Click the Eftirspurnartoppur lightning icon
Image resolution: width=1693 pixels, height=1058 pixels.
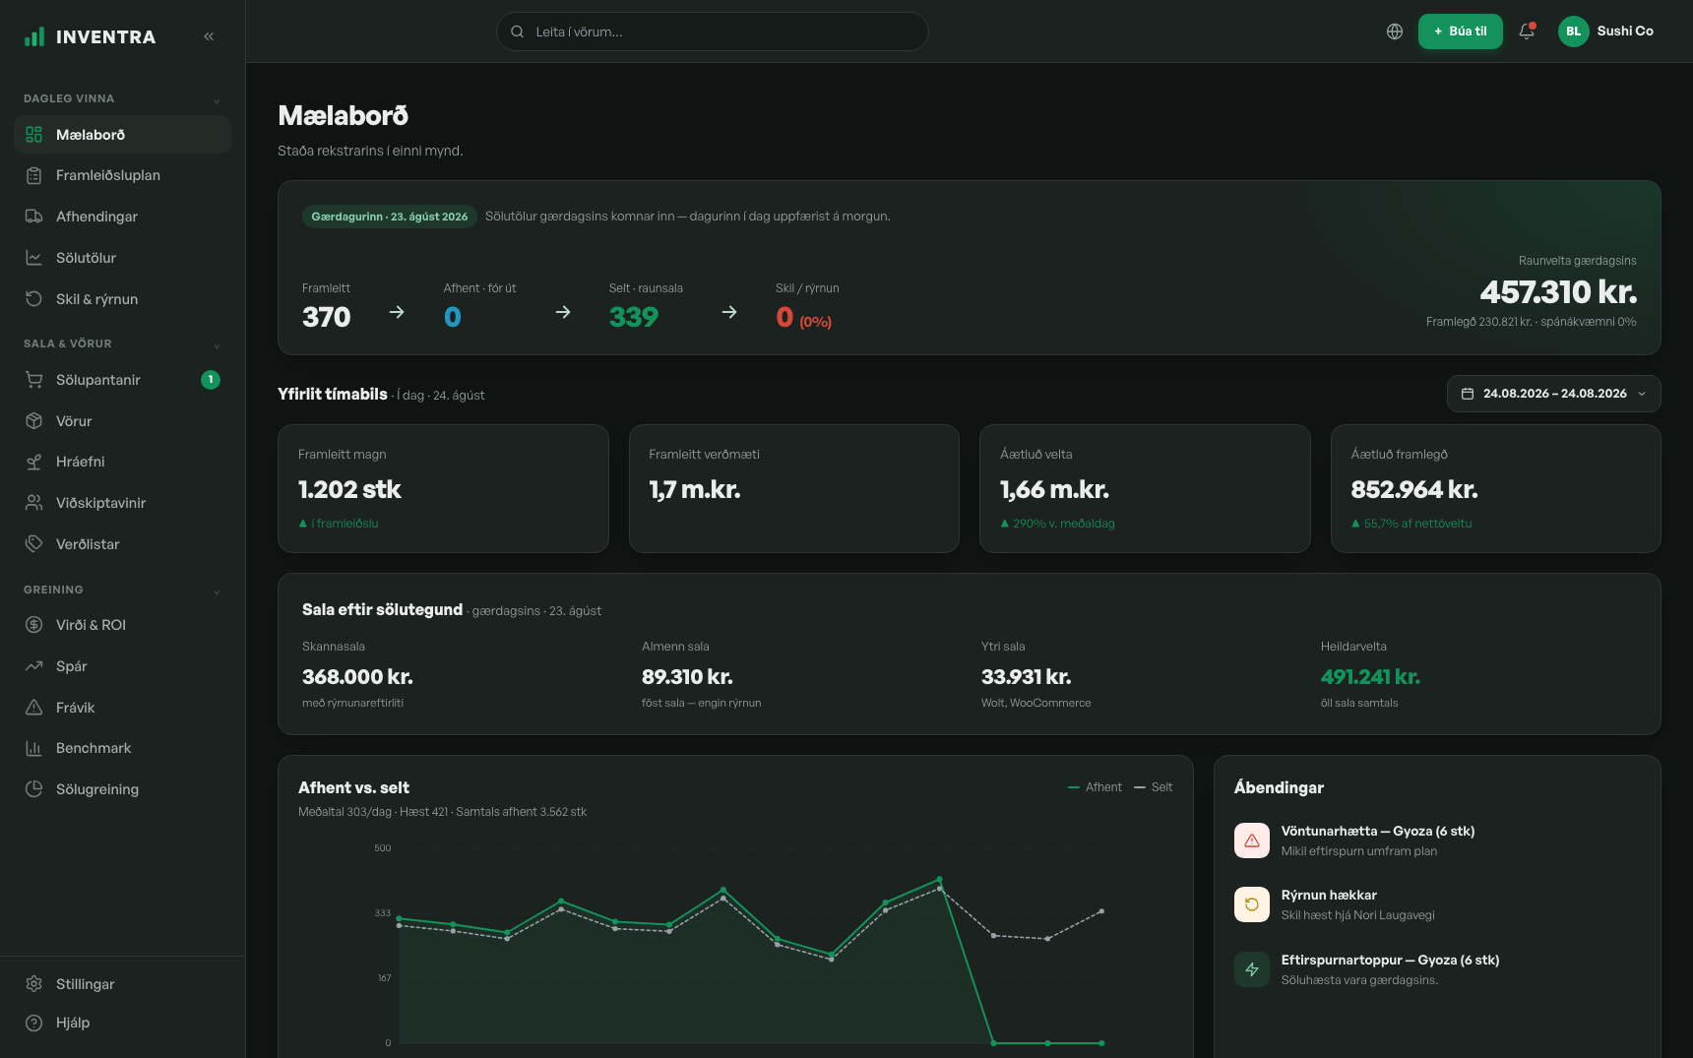[x=1252, y=969]
